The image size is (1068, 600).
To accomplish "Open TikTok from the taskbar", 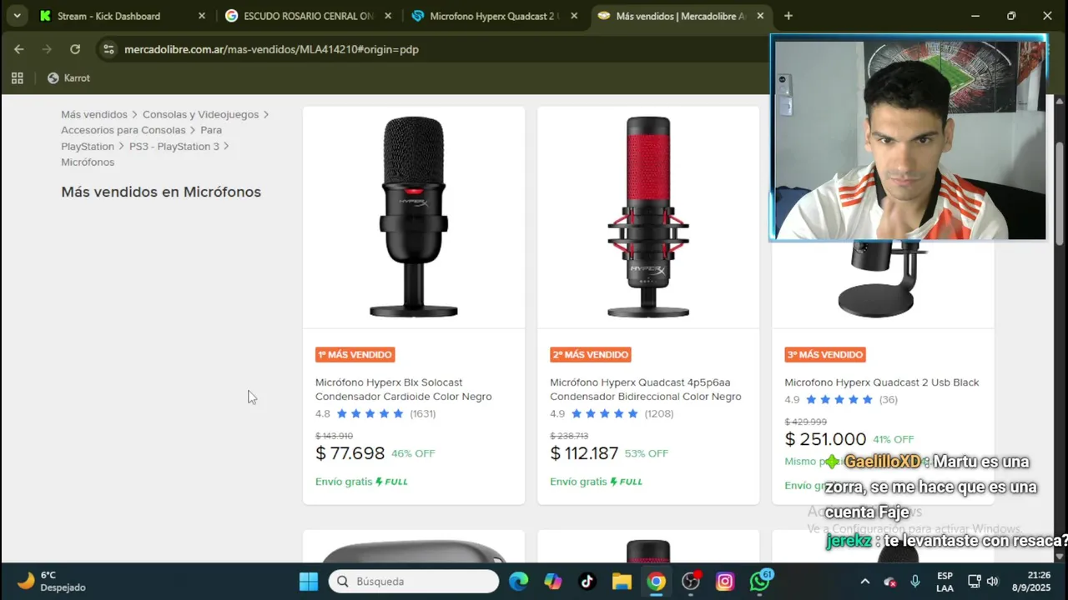I will coord(587,581).
